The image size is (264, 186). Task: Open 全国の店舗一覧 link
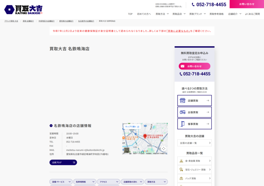194,143
